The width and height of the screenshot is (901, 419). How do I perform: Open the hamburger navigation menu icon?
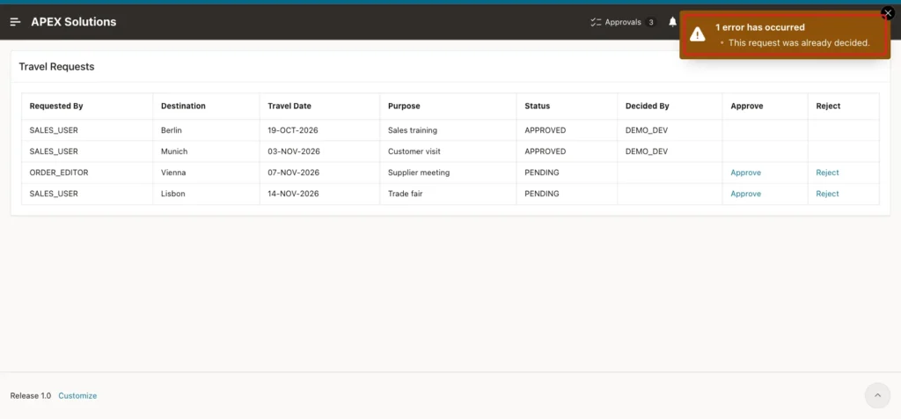[x=16, y=22]
